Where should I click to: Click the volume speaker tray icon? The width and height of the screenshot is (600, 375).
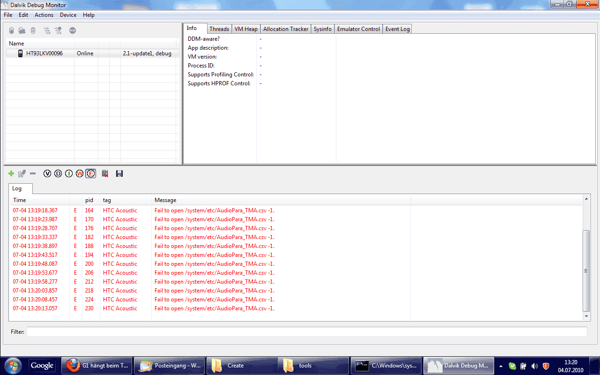pos(534,366)
